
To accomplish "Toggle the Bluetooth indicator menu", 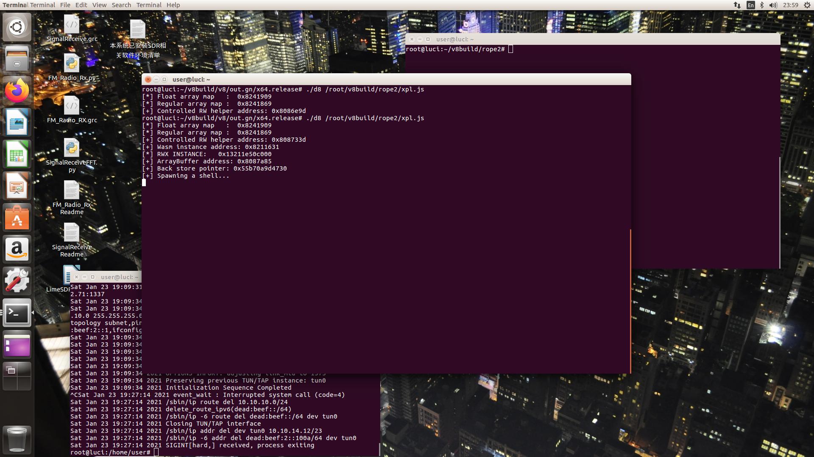I will point(761,5).
